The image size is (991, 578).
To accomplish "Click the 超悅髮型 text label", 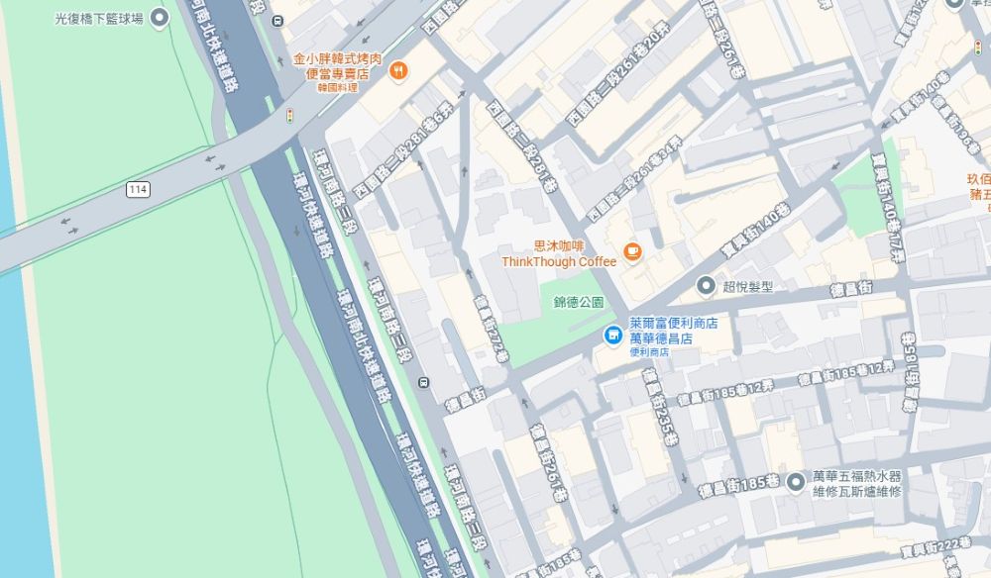I will pyautogui.click(x=748, y=286).
